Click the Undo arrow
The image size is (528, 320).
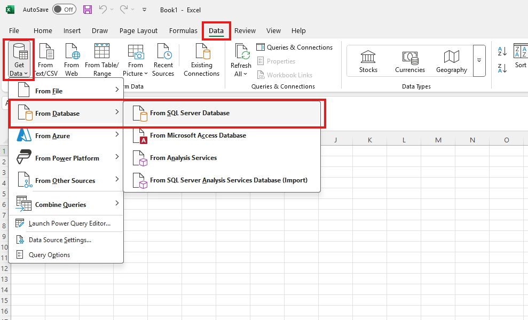103,10
